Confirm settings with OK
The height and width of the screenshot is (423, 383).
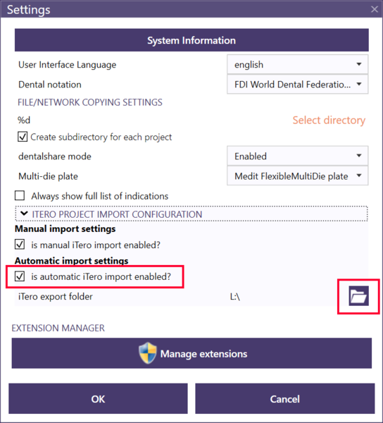pyautogui.click(x=98, y=399)
